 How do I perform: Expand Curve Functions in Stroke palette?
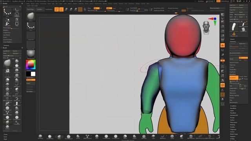click(7, 40)
